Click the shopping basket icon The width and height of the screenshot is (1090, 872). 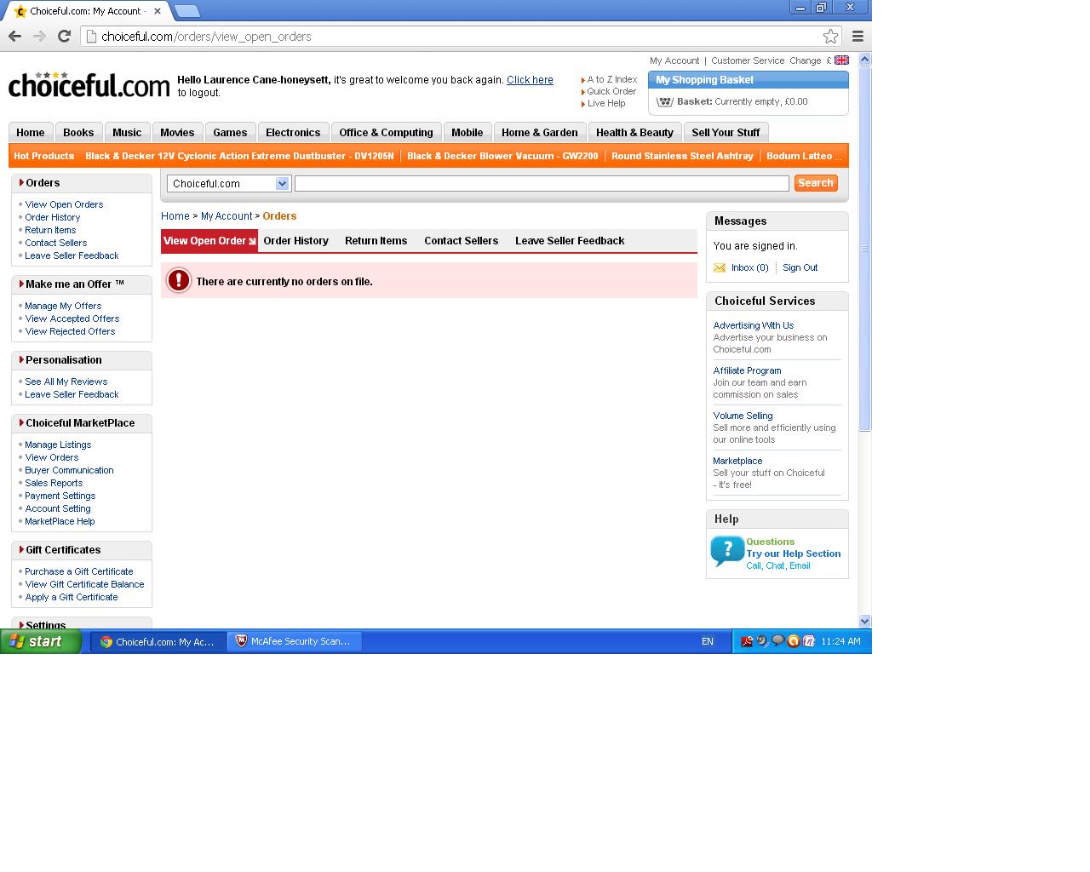coord(665,101)
